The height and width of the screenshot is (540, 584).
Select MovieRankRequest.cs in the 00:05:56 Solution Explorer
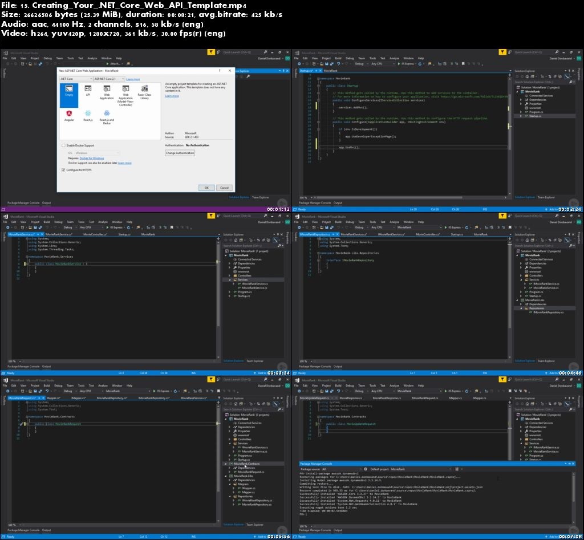pos(251,472)
